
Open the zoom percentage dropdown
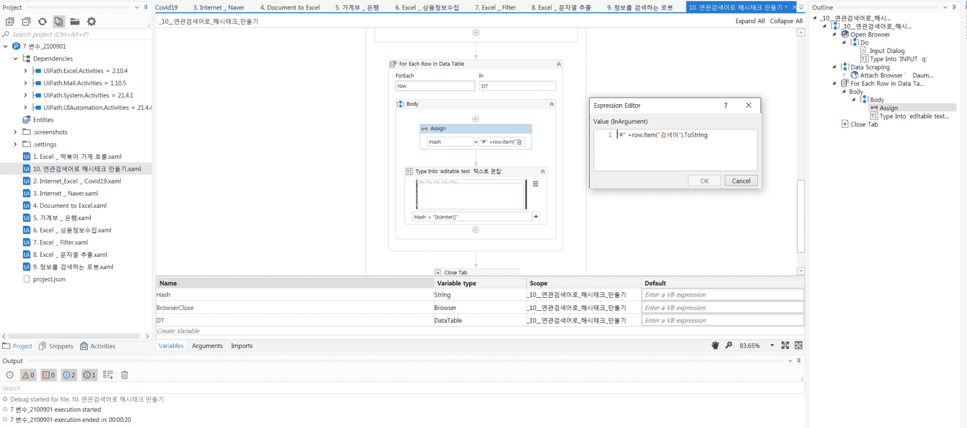[x=772, y=346]
